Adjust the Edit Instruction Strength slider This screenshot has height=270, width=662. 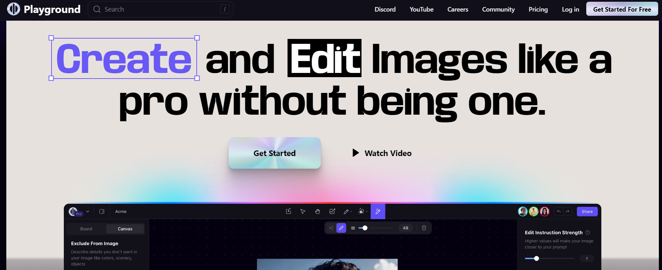[x=536, y=258]
